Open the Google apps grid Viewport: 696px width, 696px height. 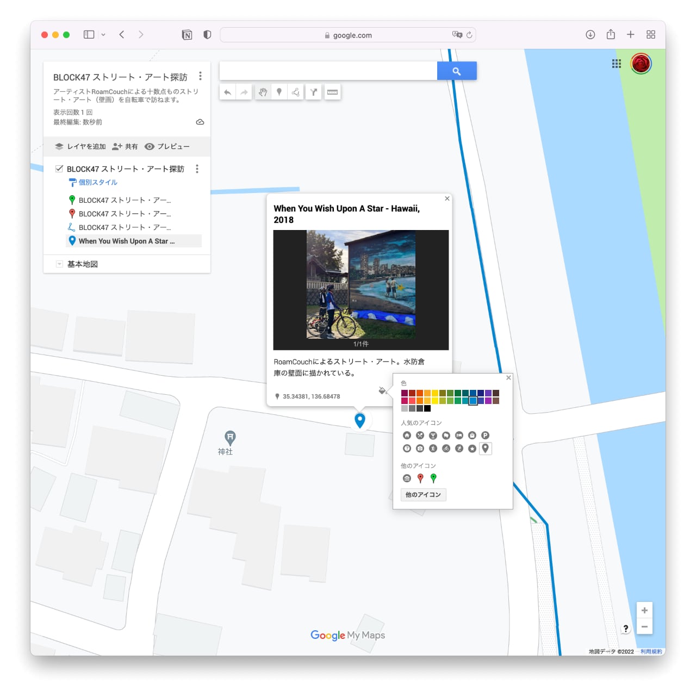(616, 64)
